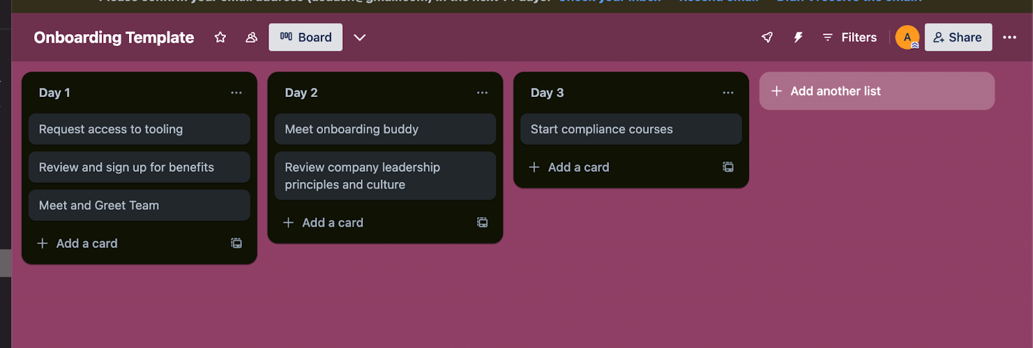Viewport: 1033px width, 348px height.
Task: Open the Power-Ups rocket icon
Action: [767, 37]
